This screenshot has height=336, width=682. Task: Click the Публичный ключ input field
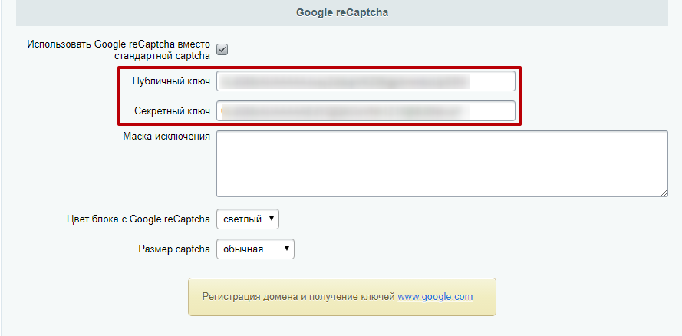pos(366,81)
